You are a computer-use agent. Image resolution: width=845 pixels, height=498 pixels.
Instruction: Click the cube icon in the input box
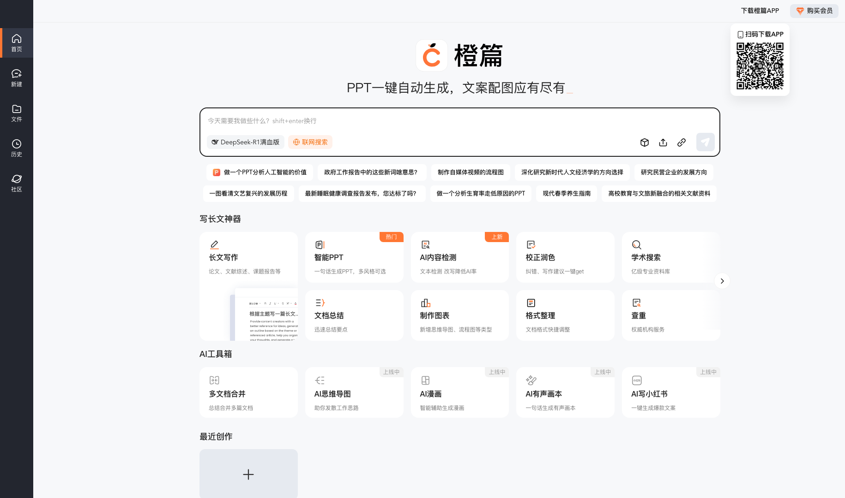coord(645,142)
